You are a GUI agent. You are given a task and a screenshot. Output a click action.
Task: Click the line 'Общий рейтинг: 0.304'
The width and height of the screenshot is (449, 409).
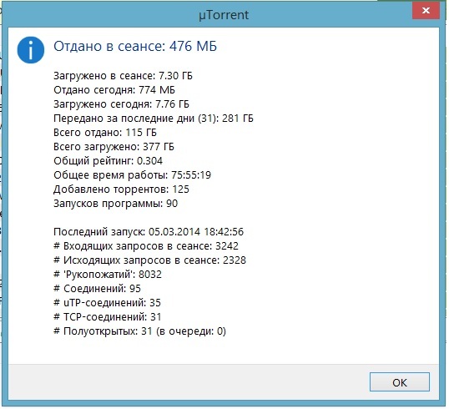(108, 161)
